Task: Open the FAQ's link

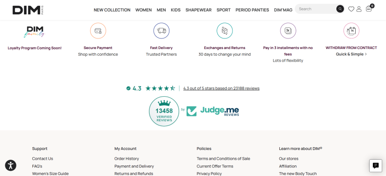Action: [37, 166]
